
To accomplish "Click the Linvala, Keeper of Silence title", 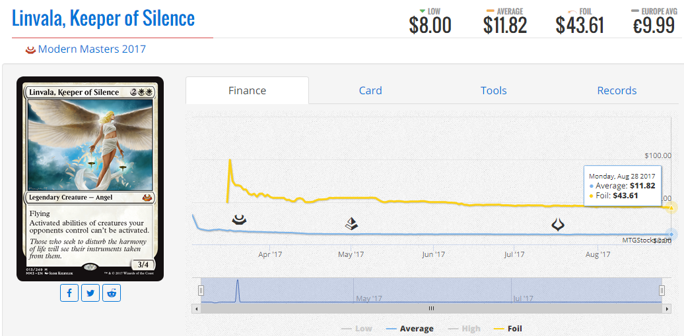I will point(104,18).
